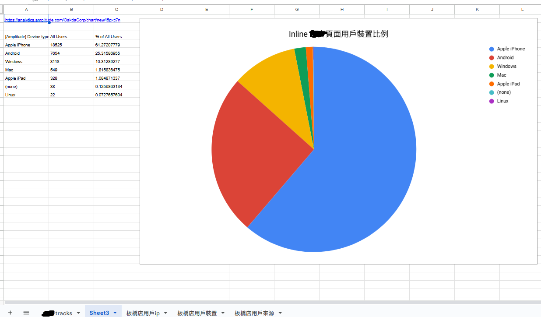Select column C header
Viewport: 541px width, 317px height.
point(116,10)
